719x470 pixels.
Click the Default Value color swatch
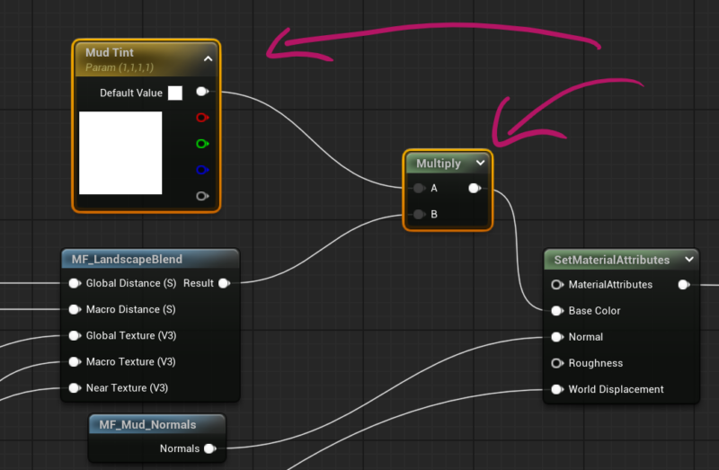(x=175, y=93)
